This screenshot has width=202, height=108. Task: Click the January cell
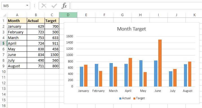(17, 26)
